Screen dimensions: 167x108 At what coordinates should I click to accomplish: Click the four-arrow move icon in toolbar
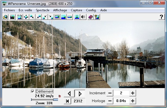point(26,17)
